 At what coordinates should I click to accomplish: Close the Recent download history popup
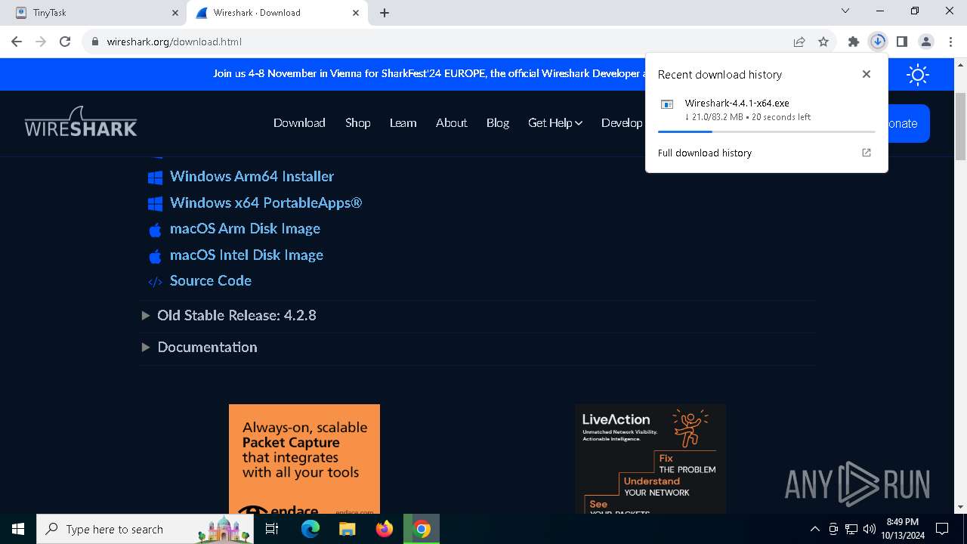pyautogui.click(x=867, y=74)
